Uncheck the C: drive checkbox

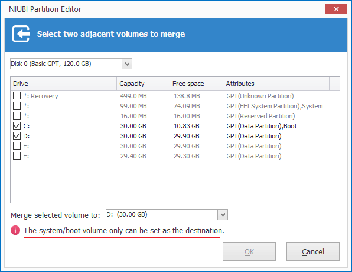[x=17, y=126]
